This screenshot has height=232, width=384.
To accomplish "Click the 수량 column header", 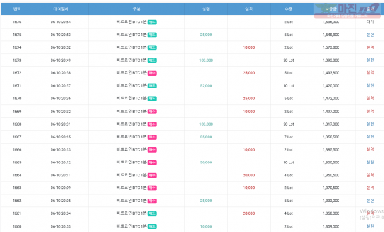I will [289, 9].
